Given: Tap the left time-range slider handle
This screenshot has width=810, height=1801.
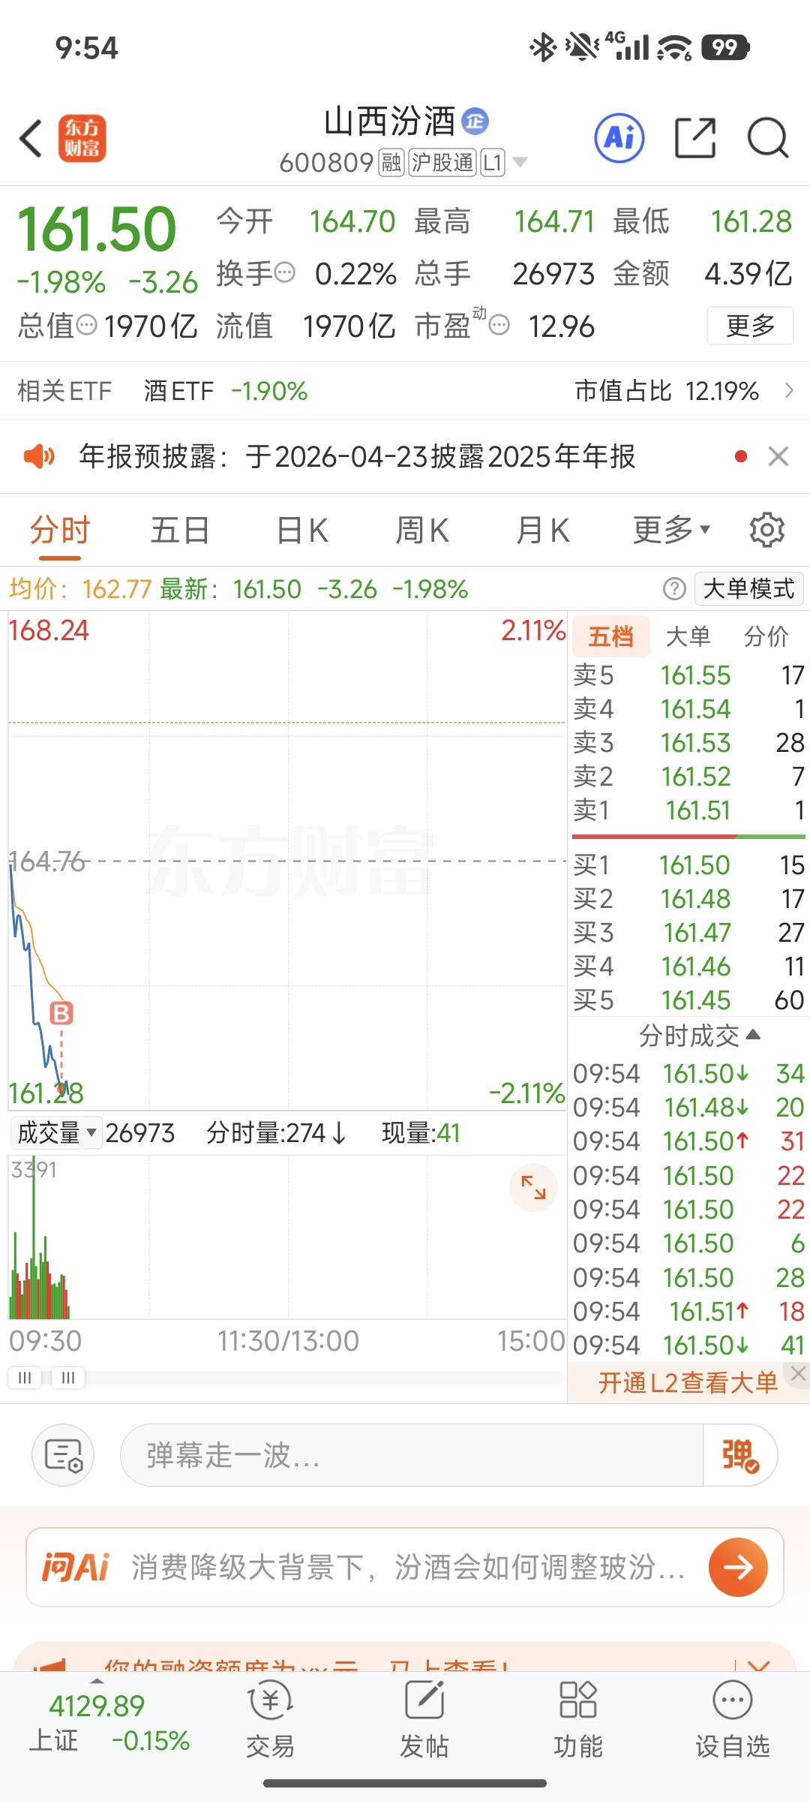Looking at the screenshot, I should (x=24, y=1378).
